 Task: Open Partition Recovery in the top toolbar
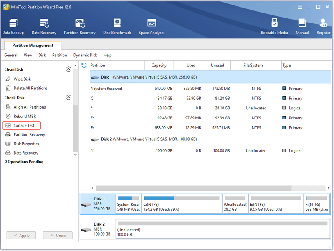79,26
